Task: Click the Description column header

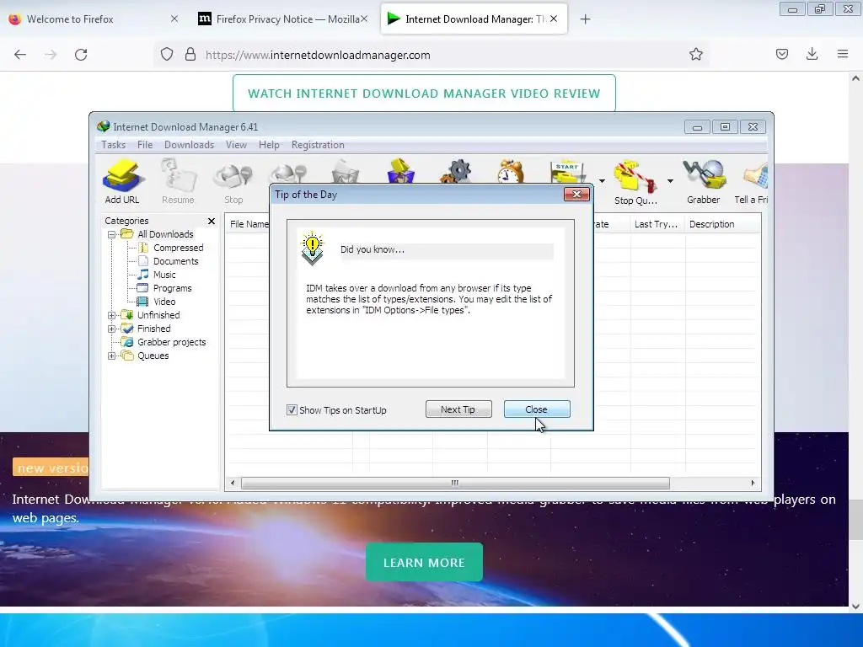Action: [722, 224]
